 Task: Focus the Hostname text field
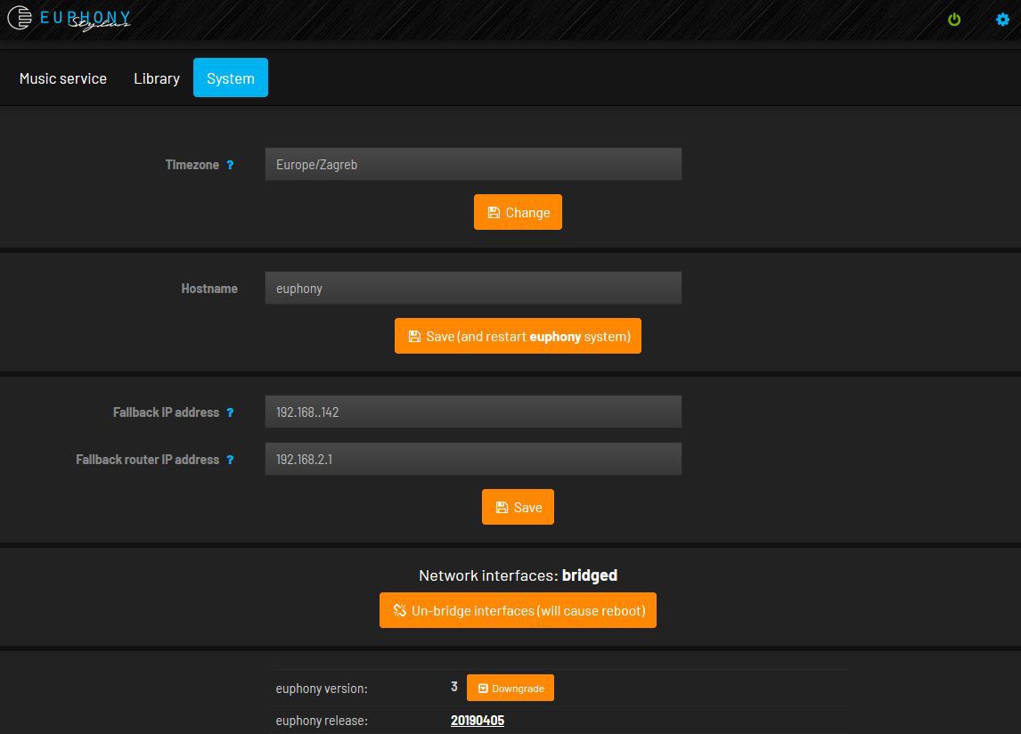[x=473, y=288]
